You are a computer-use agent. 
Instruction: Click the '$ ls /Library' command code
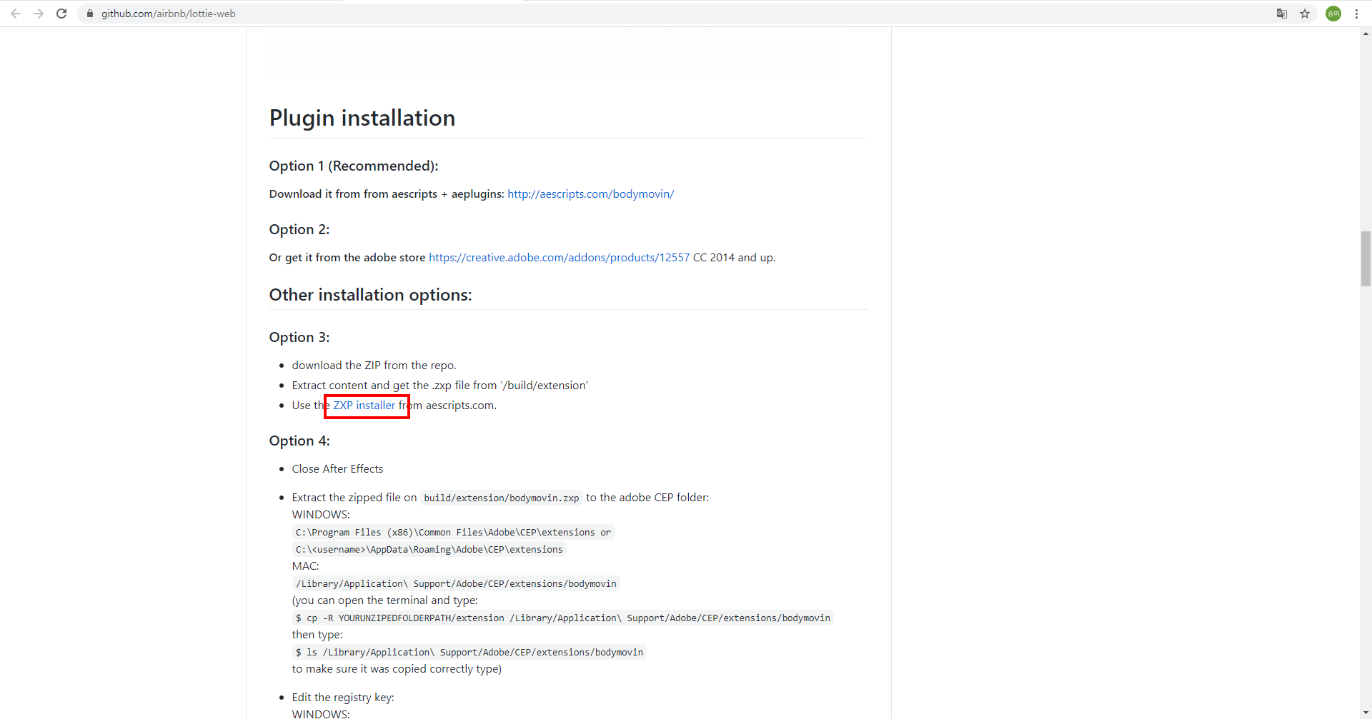pos(469,652)
